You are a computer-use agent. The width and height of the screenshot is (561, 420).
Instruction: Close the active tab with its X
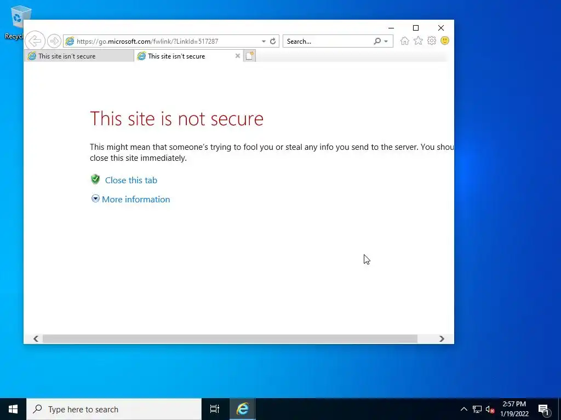pos(238,56)
